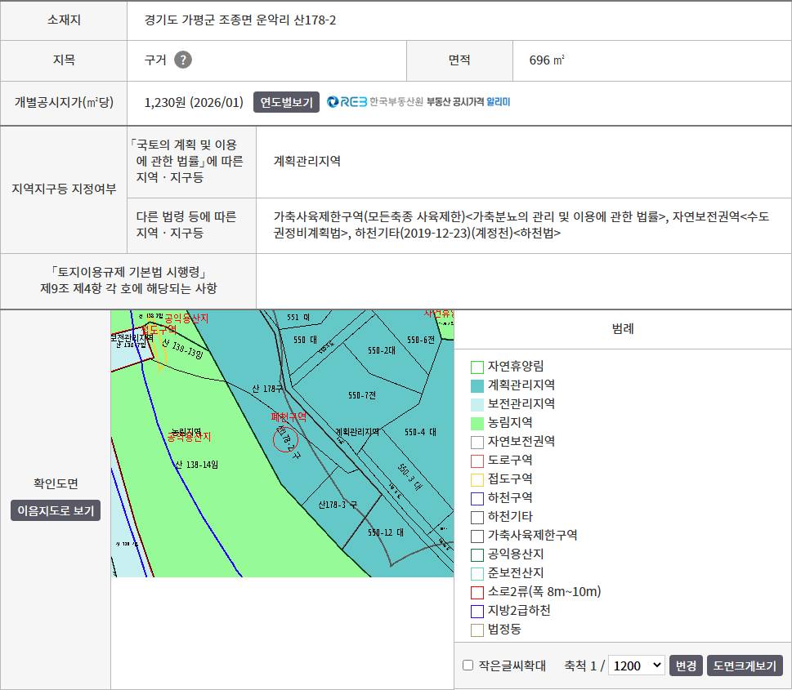
Task: Click the red 폐천구역 label on map
Action: 289,416
